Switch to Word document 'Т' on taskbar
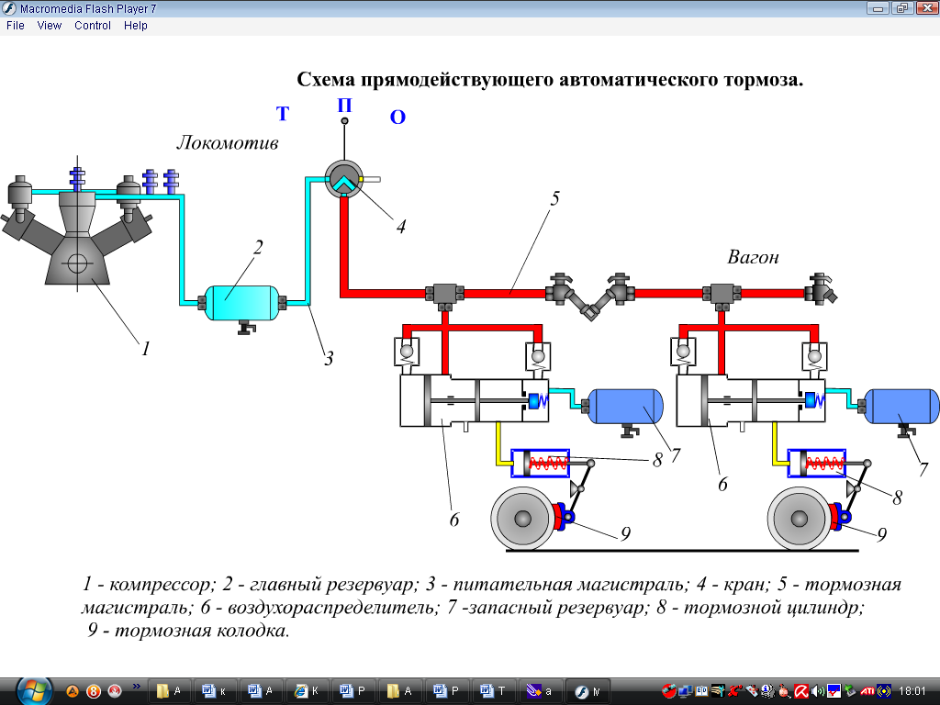Viewport: 940px width, 705px height. (x=493, y=691)
